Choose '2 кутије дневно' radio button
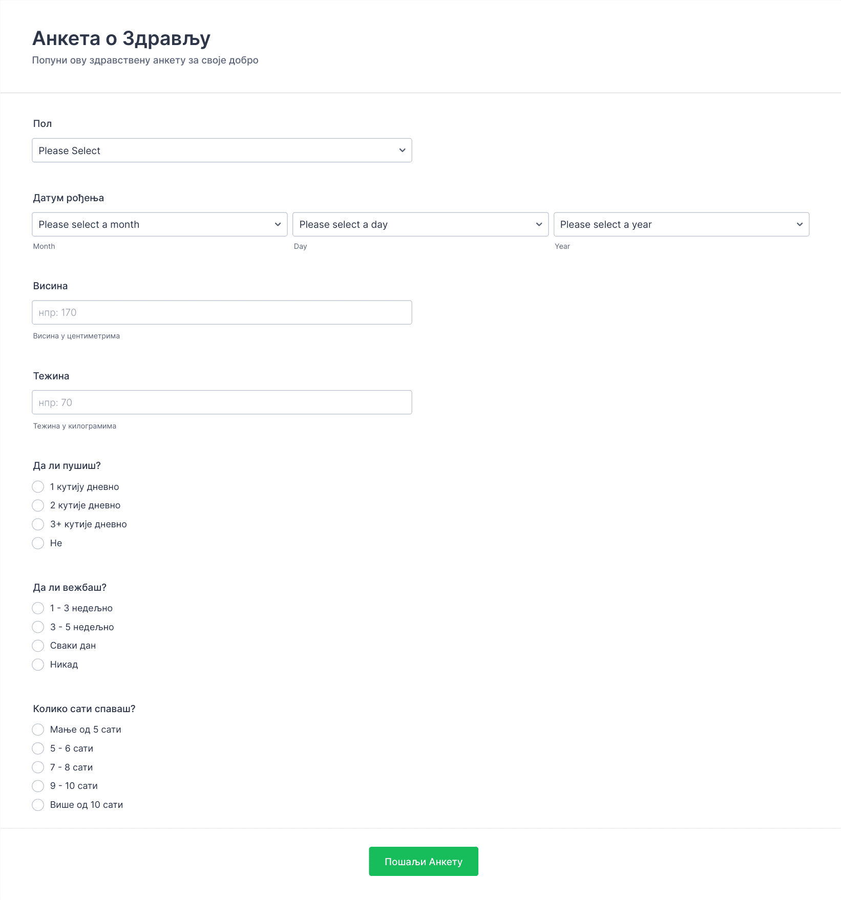This screenshot has height=900, width=841. coord(38,505)
